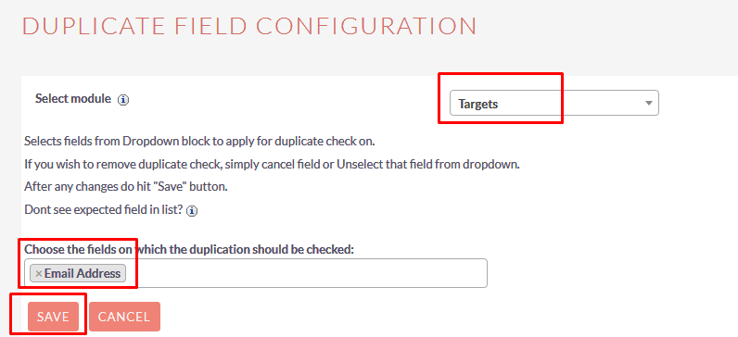Click the "Select module" label
This screenshot has width=738, height=337.
tap(73, 99)
